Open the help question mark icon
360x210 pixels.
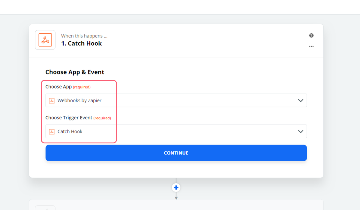click(311, 35)
